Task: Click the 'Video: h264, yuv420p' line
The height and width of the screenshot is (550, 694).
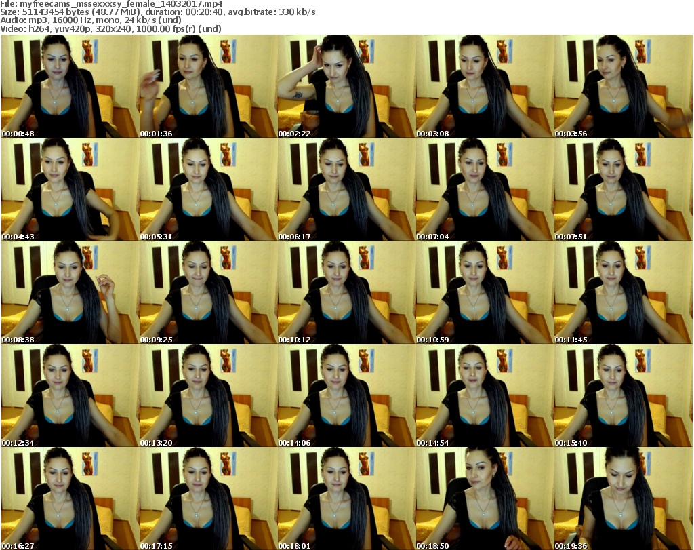Action: [x=110, y=28]
